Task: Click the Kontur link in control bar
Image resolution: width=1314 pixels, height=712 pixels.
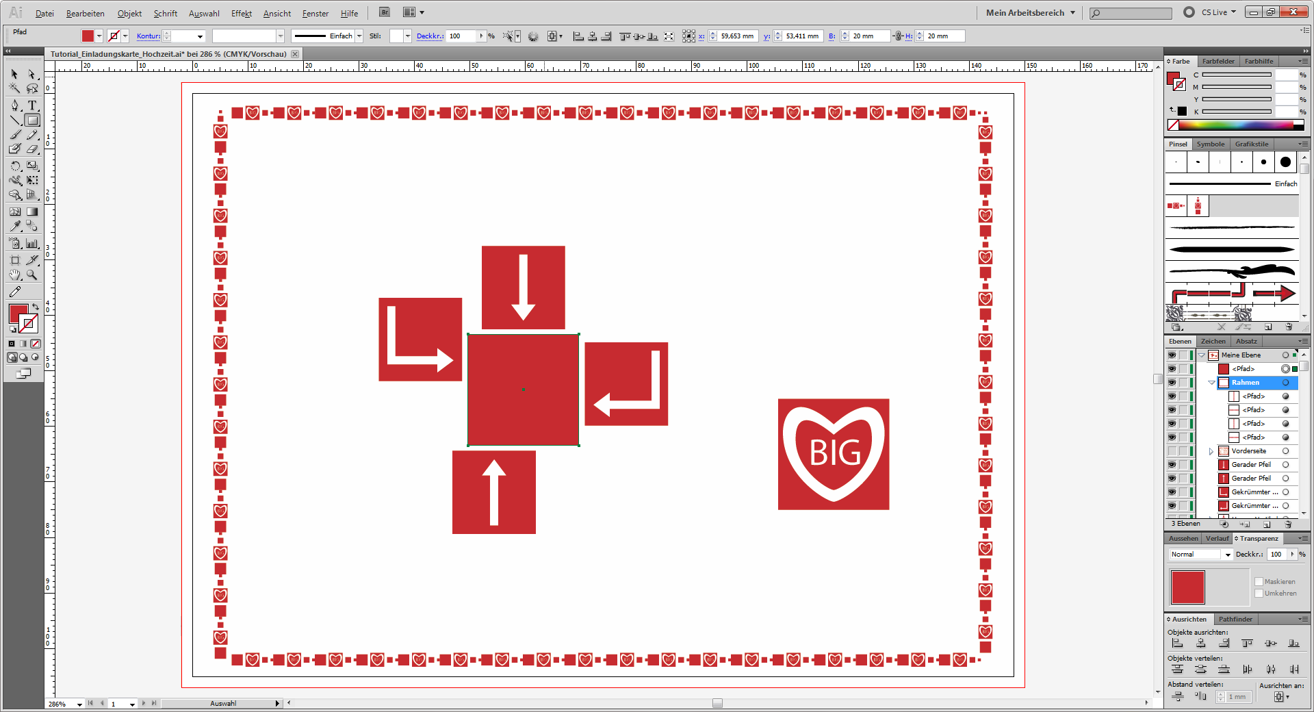Action: (x=148, y=36)
